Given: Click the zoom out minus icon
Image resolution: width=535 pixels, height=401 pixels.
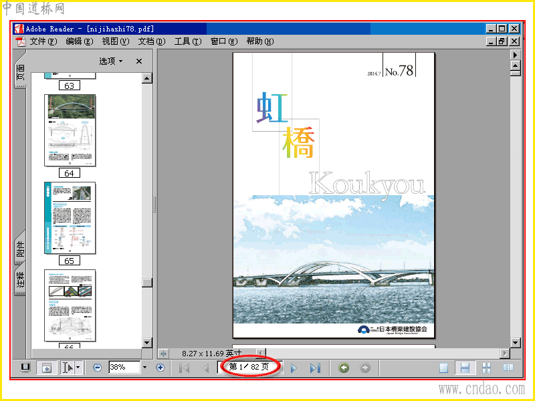Looking at the screenshot, I should click(x=97, y=368).
